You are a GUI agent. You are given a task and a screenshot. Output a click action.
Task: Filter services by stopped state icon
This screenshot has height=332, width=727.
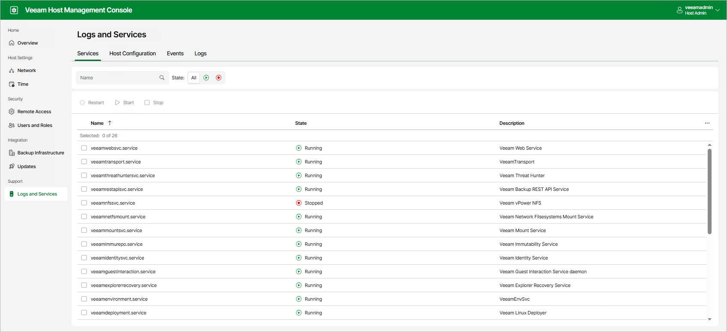[x=219, y=78]
